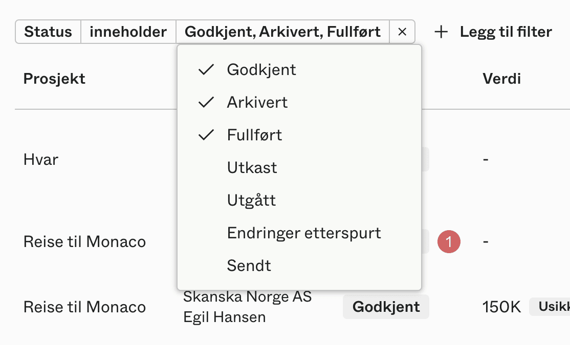Image resolution: width=570 pixels, height=345 pixels.
Task: Open the inneholder operator dropdown
Action: (128, 32)
